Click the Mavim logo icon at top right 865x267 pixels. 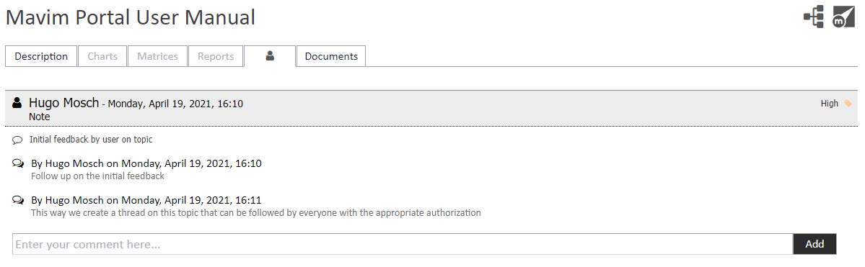click(x=843, y=17)
